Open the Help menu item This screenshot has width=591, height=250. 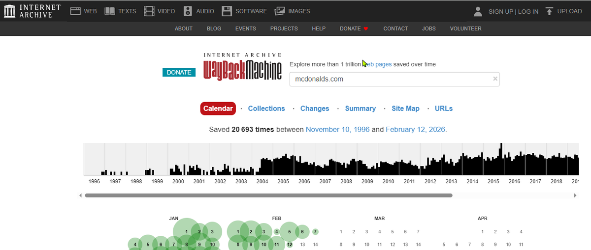click(319, 28)
